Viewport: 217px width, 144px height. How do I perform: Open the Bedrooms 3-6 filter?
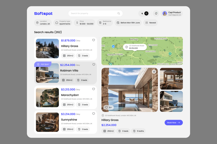tap(105, 23)
